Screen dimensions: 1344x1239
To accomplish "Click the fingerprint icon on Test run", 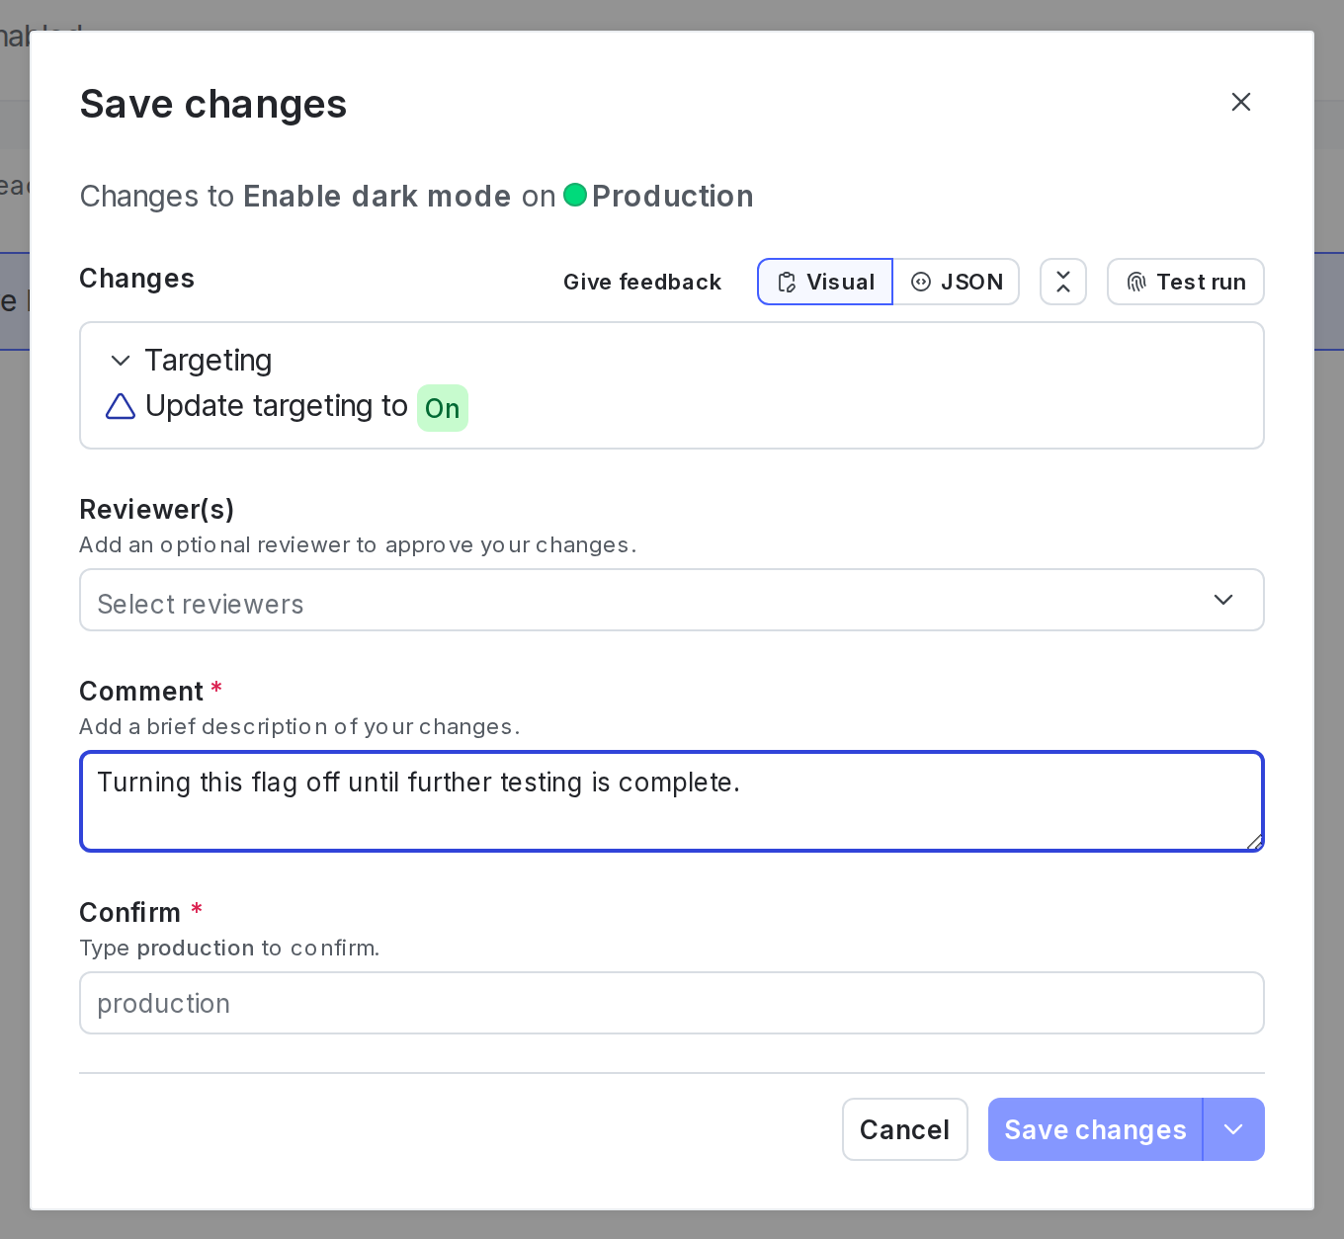I will (1136, 282).
